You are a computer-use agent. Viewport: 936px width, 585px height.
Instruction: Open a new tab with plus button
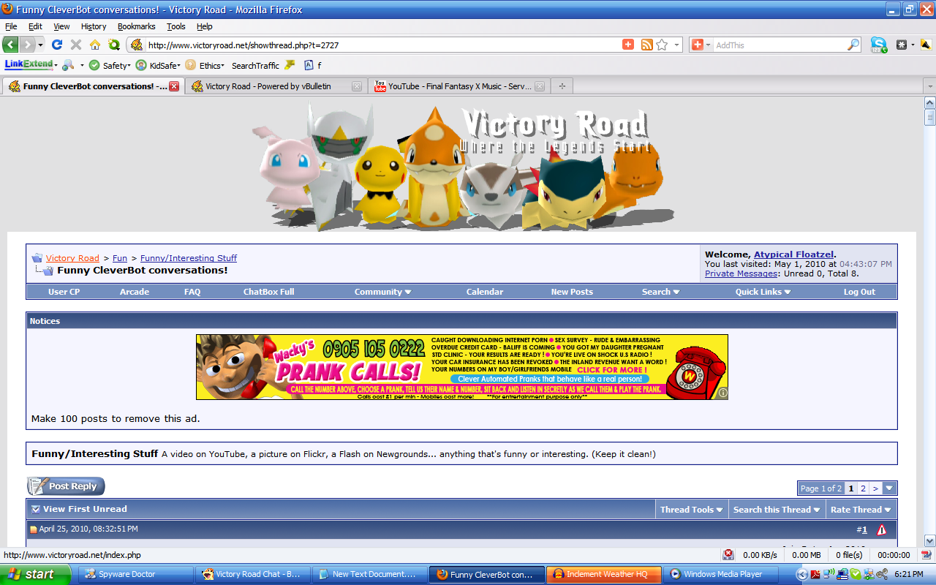pos(562,86)
